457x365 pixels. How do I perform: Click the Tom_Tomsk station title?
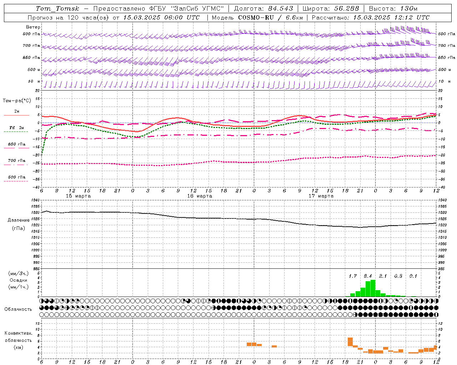pyautogui.click(x=58, y=9)
